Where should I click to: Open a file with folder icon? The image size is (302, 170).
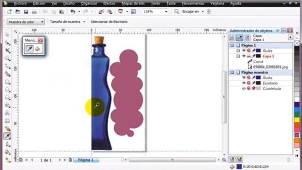point(17,11)
